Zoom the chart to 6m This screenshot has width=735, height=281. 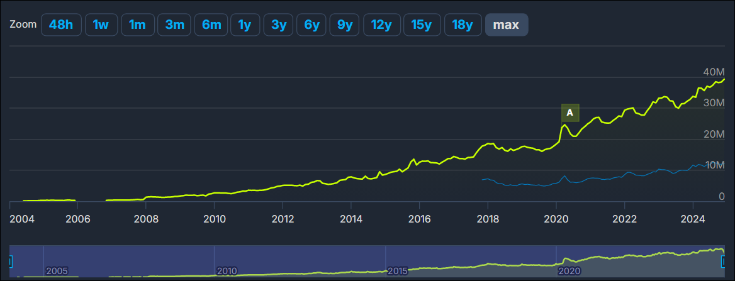click(x=211, y=25)
